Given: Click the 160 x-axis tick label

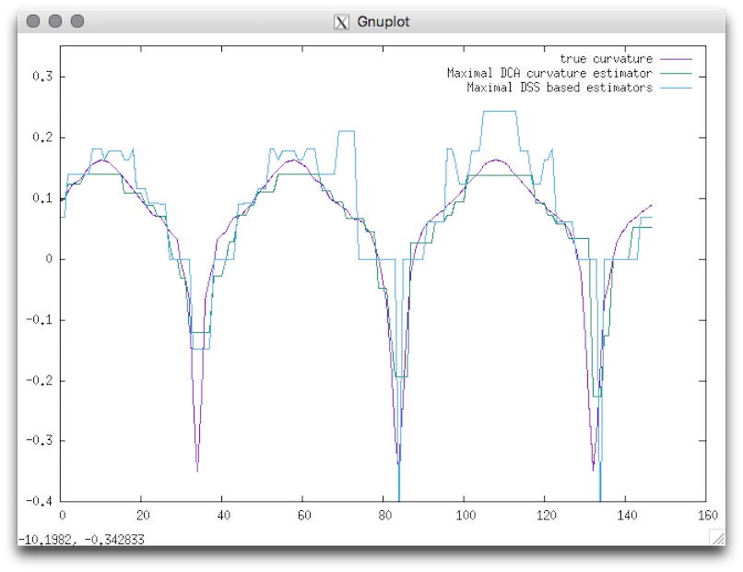Looking at the screenshot, I should tap(706, 515).
